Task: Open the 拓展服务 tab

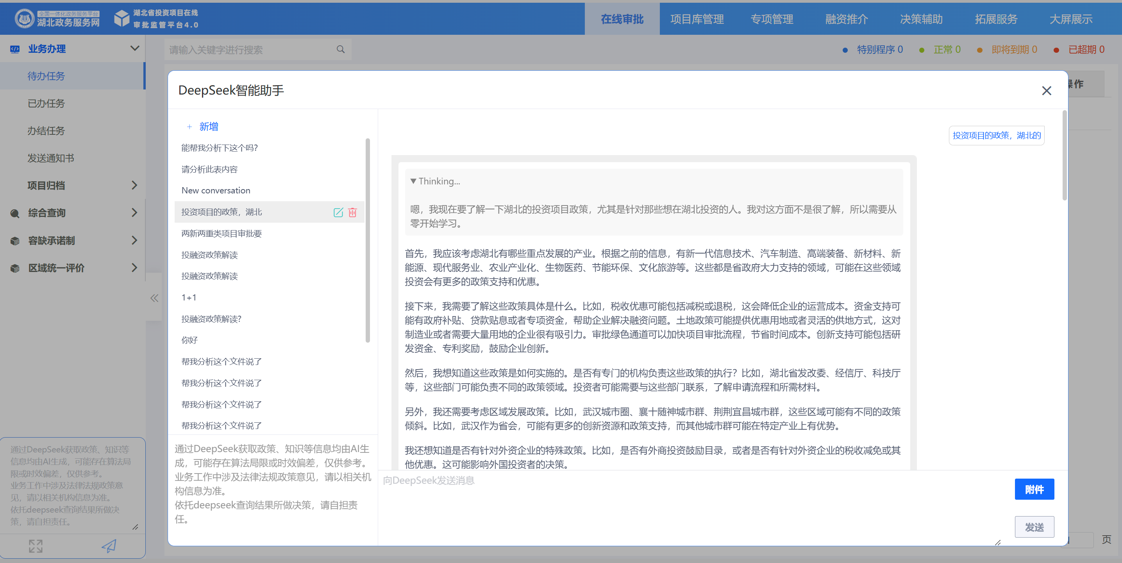Action: (x=996, y=19)
